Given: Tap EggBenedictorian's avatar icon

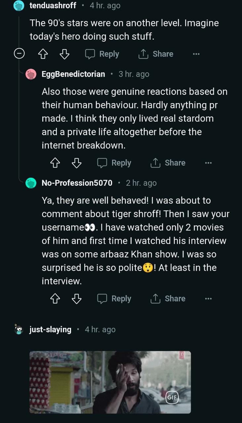Looking at the screenshot, I should click(31, 74).
